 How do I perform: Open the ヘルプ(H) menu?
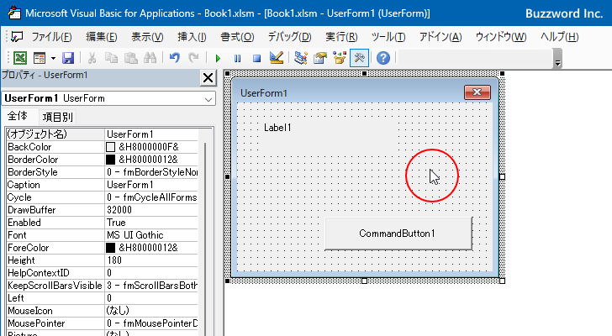pyautogui.click(x=559, y=37)
